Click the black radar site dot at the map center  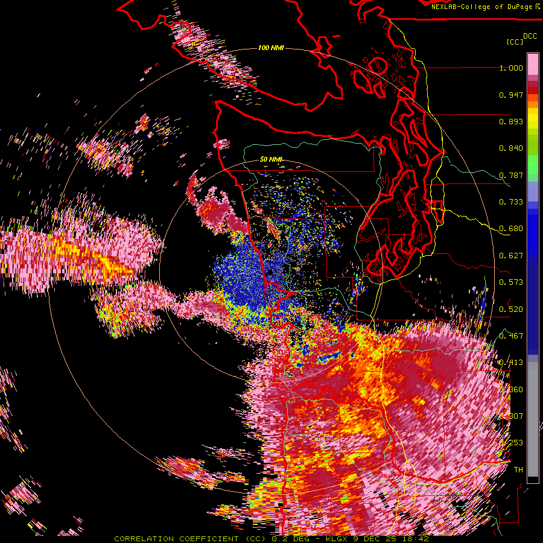click(x=270, y=273)
